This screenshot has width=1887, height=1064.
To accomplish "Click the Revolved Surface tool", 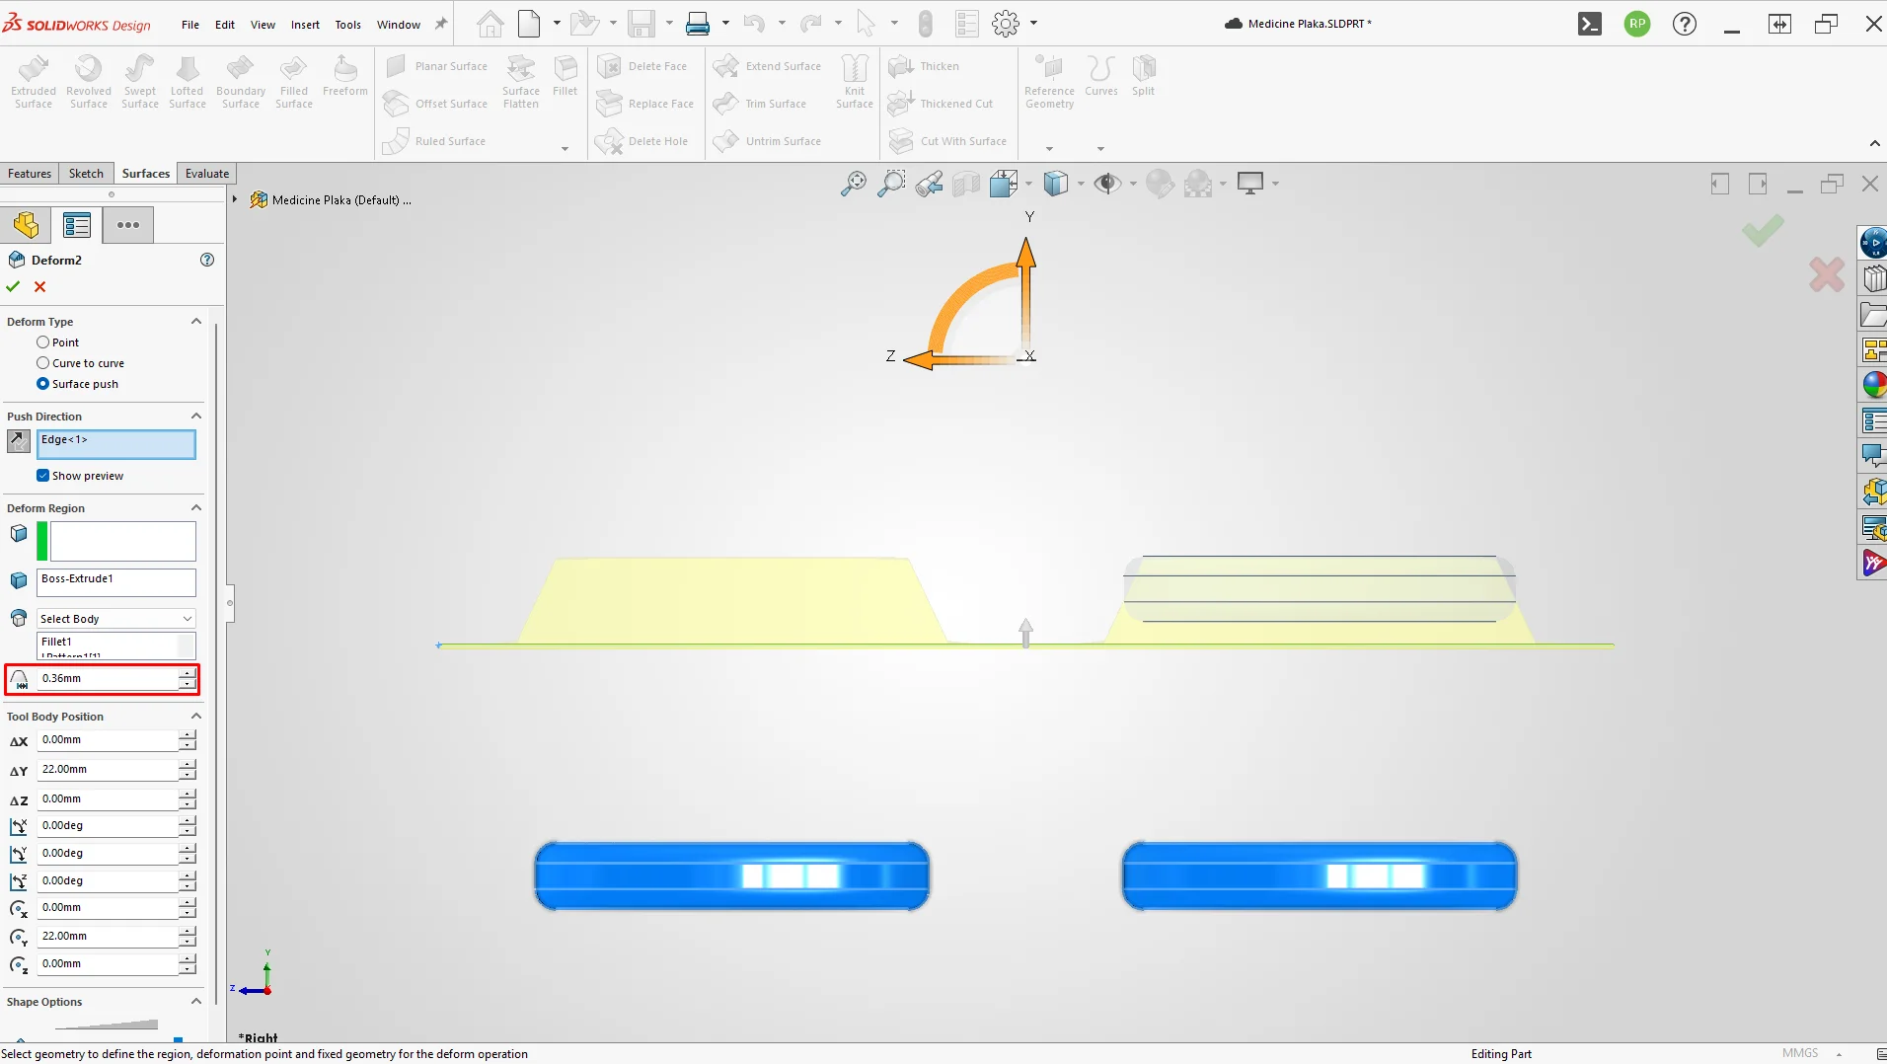I will (89, 81).
